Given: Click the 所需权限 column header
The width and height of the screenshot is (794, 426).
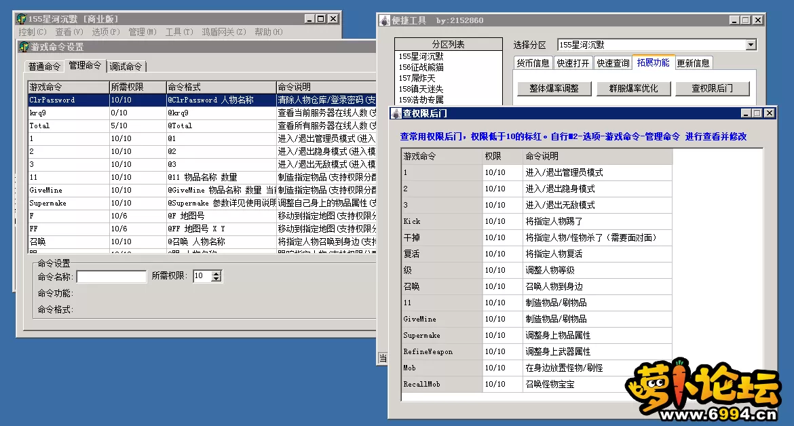Looking at the screenshot, I should click(x=138, y=87).
